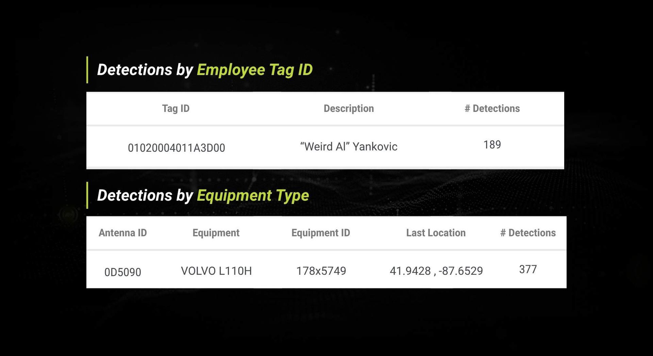Select the VOLVO L110H equipment cell
This screenshot has height=356, width=653.
(216, 271)
